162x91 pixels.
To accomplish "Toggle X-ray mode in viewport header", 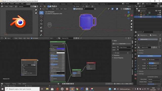I will (121, 9).
